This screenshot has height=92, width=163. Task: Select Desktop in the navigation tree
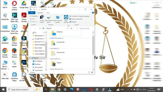coord(36,64)
